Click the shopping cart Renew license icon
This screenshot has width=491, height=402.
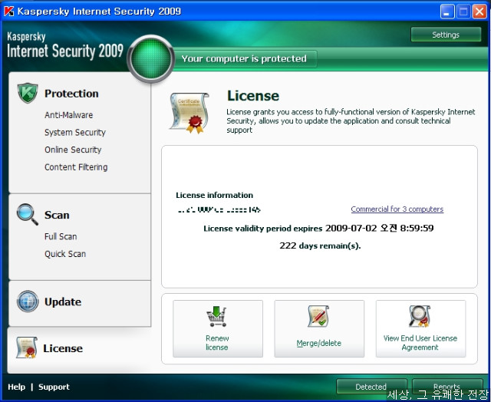pyautogui.click(x=216, y=317)
